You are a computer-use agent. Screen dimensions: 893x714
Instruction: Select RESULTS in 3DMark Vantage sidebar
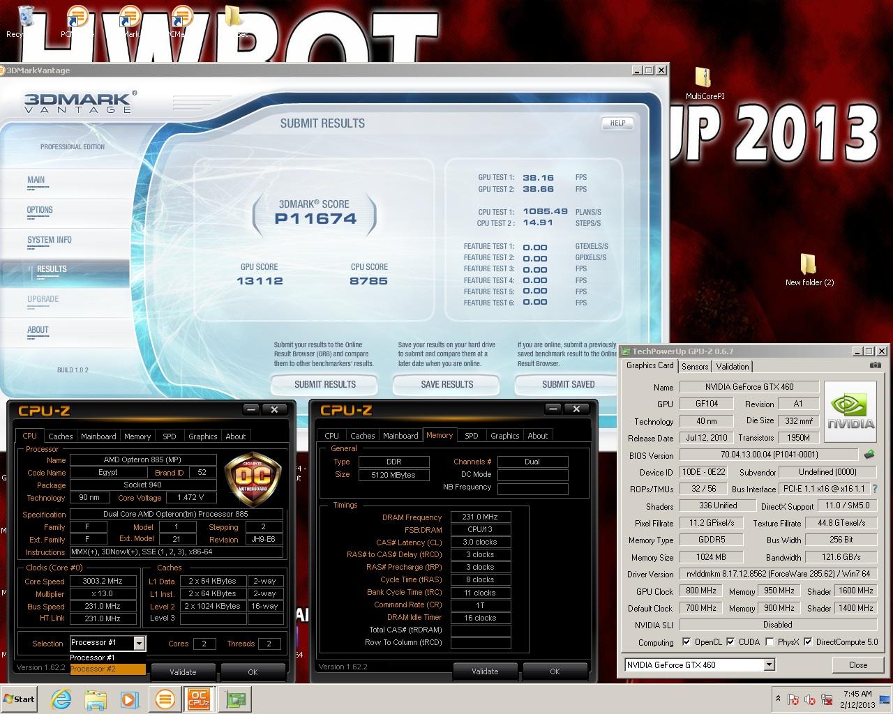(52, 269)
